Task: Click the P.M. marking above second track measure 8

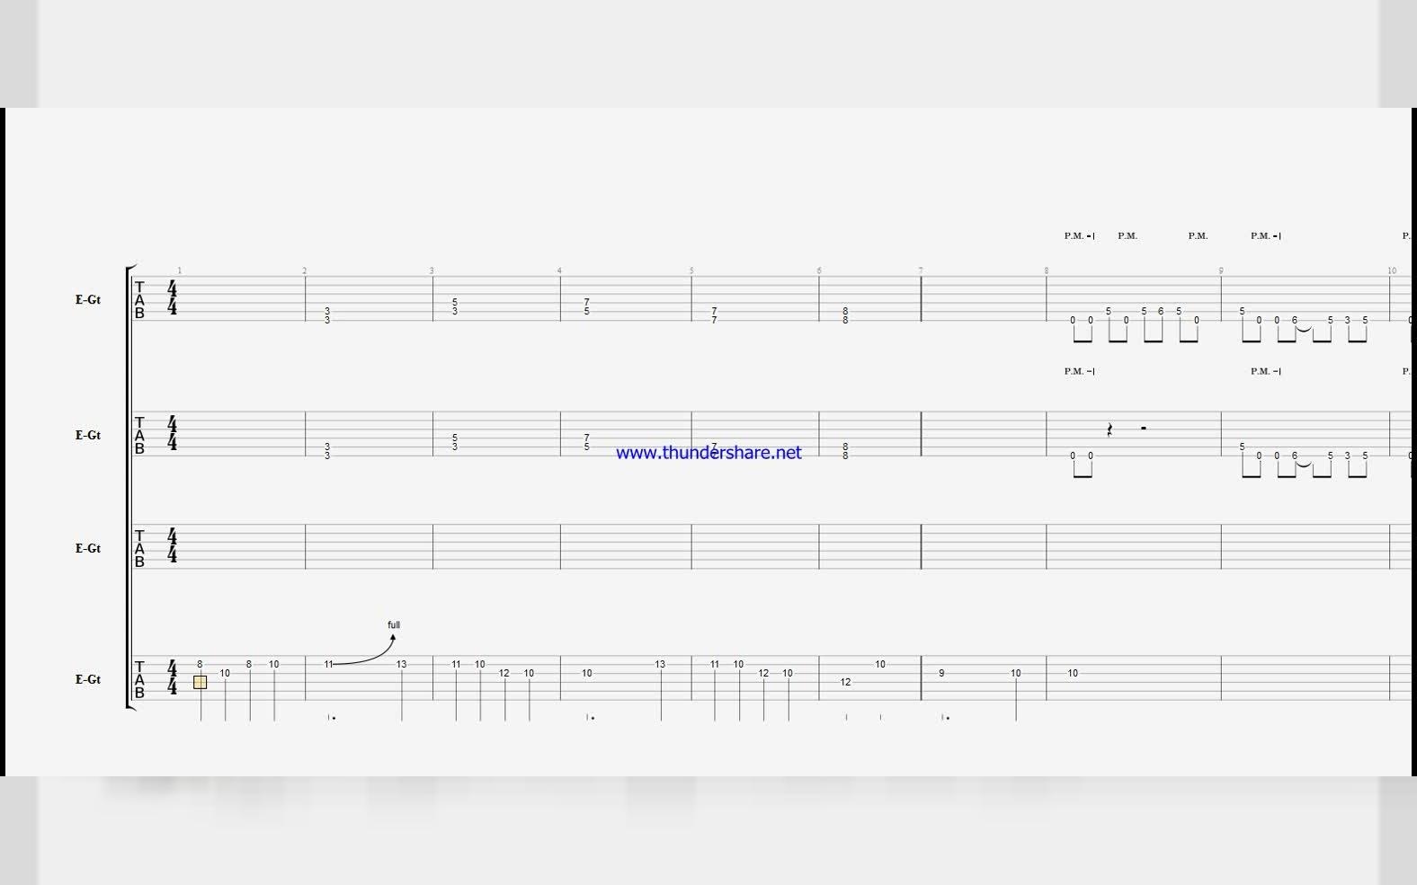Action: (1079, 371)
